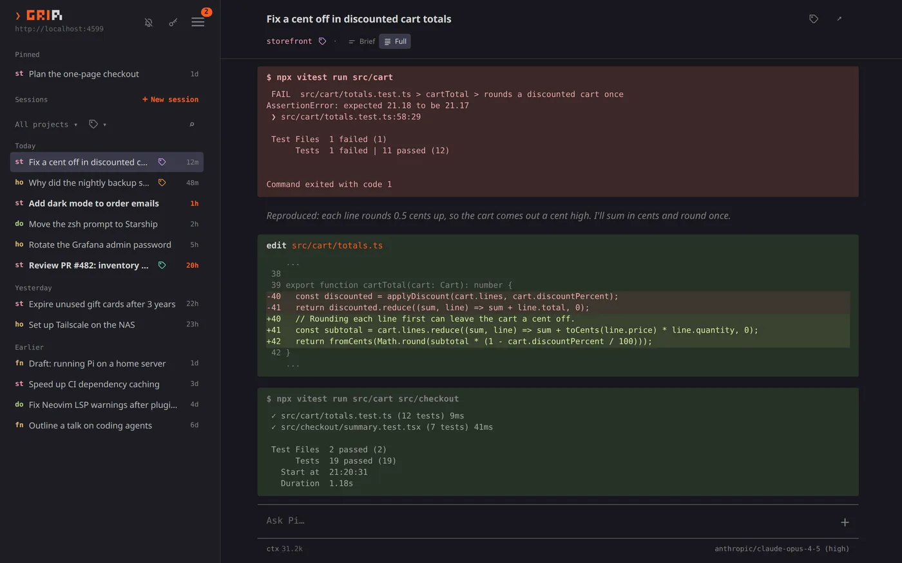Switch the transcript view to Full
Image resolution: width=902 pixels, height=563 pixels.
[395, 41]
